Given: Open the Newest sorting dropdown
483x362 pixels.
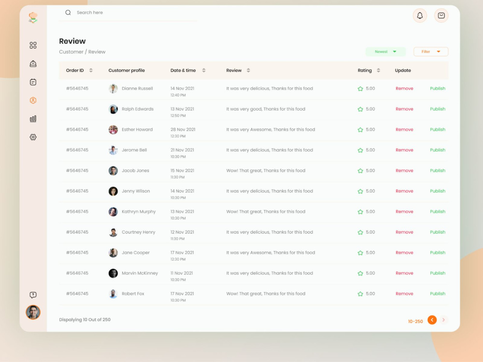Looking at the screenshot, I should (385, 51).
